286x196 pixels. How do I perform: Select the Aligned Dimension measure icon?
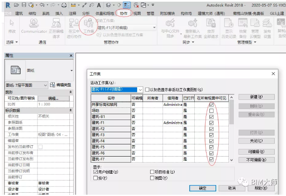click(x=73, y=5)
